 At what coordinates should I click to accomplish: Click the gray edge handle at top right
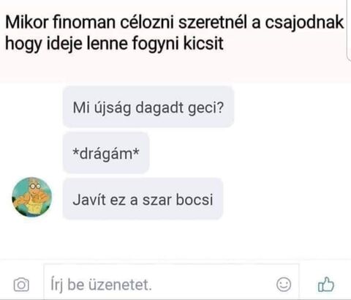349,30
